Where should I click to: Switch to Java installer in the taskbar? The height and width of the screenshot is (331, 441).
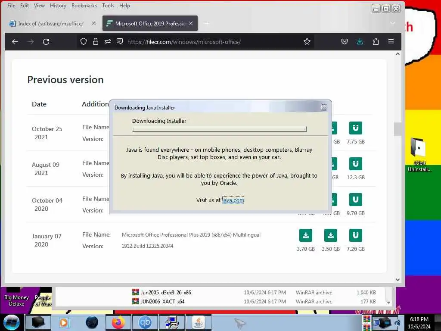click(x=199, y=322)
